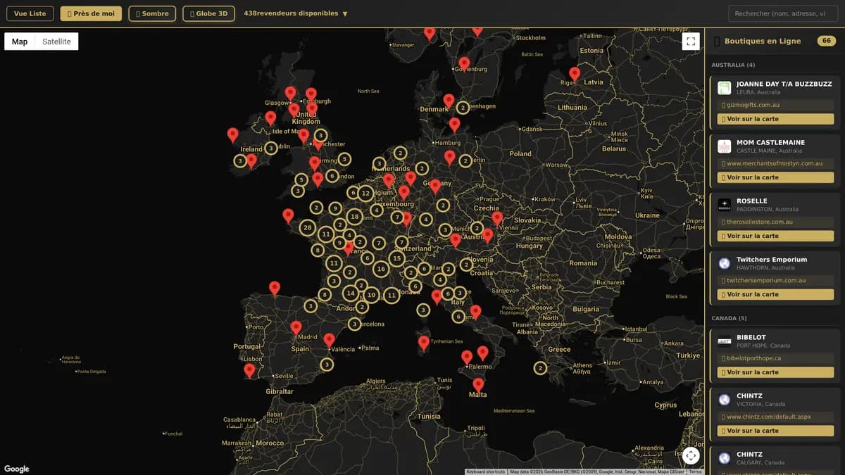
Task: Click the red pin near Madrid
Action: point(296,327)
